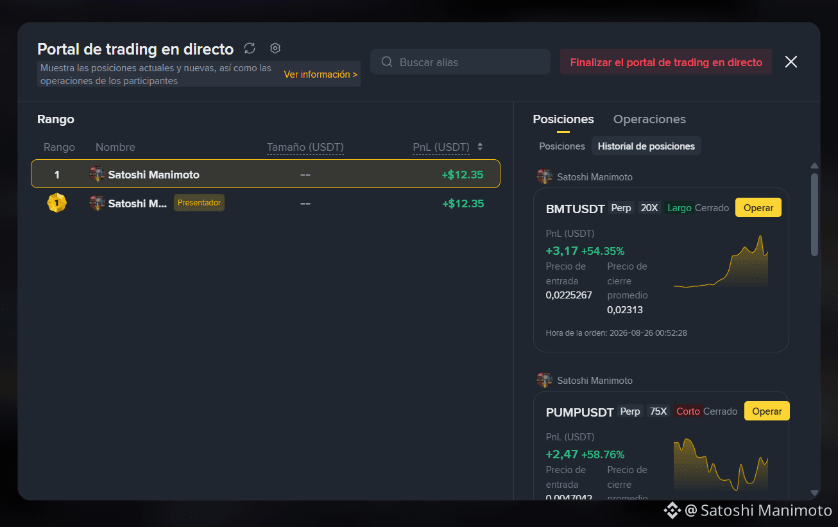Click the refresh icon beside the portal title
Viewport: 838px width, 527px height.
pos(250,48)
